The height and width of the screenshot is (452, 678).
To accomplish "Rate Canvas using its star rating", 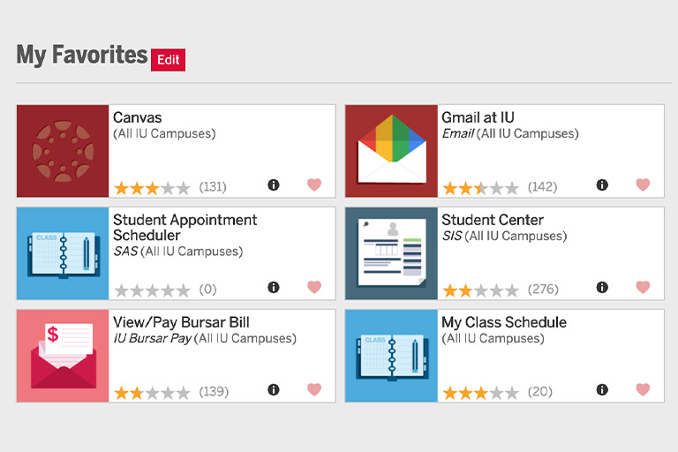I will pos(152,188).
